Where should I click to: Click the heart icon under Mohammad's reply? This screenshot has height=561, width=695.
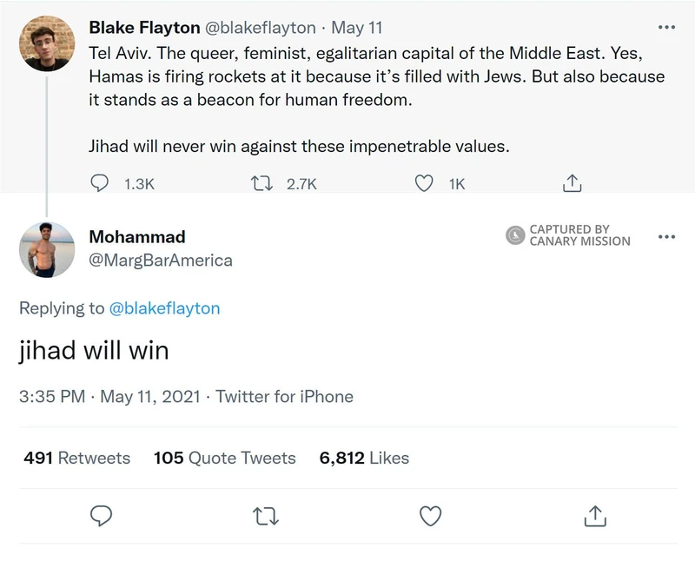tap(432, 516)
